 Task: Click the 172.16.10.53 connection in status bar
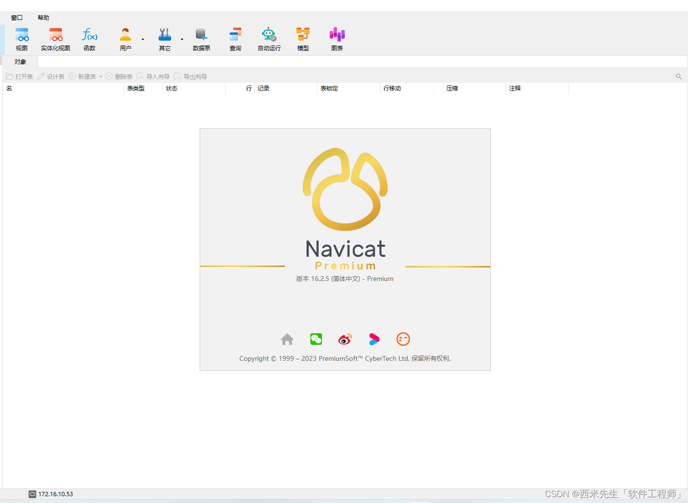point(51,494)
